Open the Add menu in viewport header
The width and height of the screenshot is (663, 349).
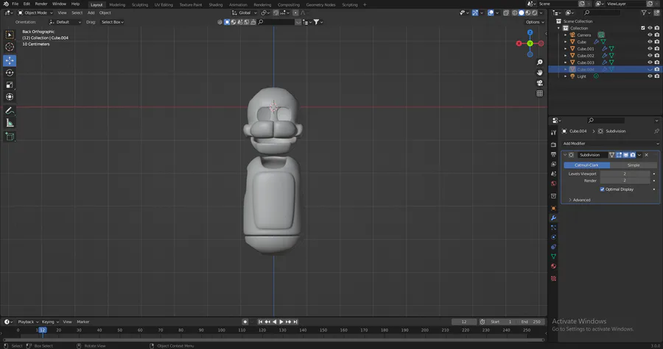91,12
